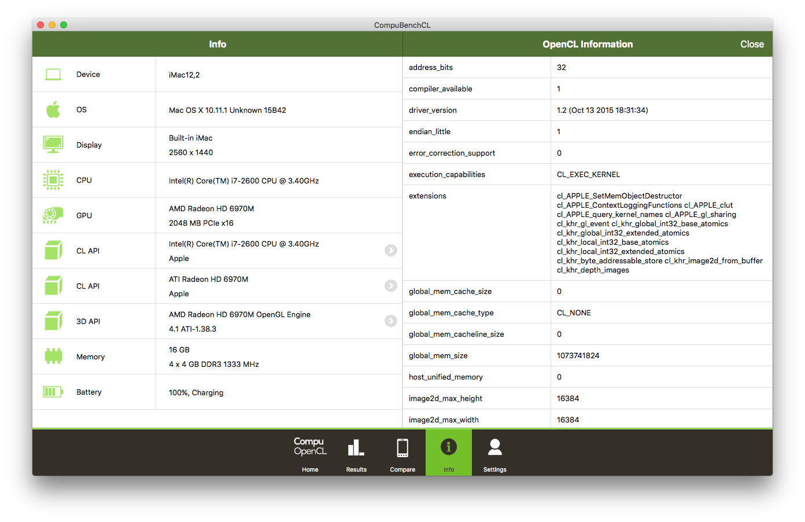
Task: Open the Compare tab
Action: (402, 454)
